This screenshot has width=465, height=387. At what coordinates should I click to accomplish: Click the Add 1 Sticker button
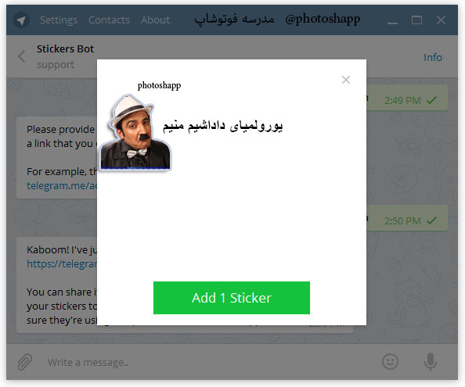tap(232, 298)
